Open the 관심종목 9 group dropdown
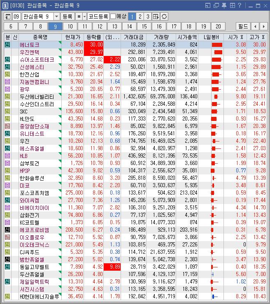The height and width of the screenshot is (304, 270). tap(56, 16)
